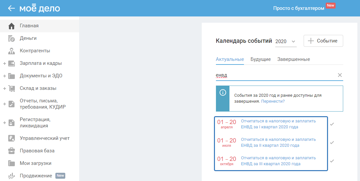
Task: Click the Контрагенты person icon
Action: click(x=12, y=51)
